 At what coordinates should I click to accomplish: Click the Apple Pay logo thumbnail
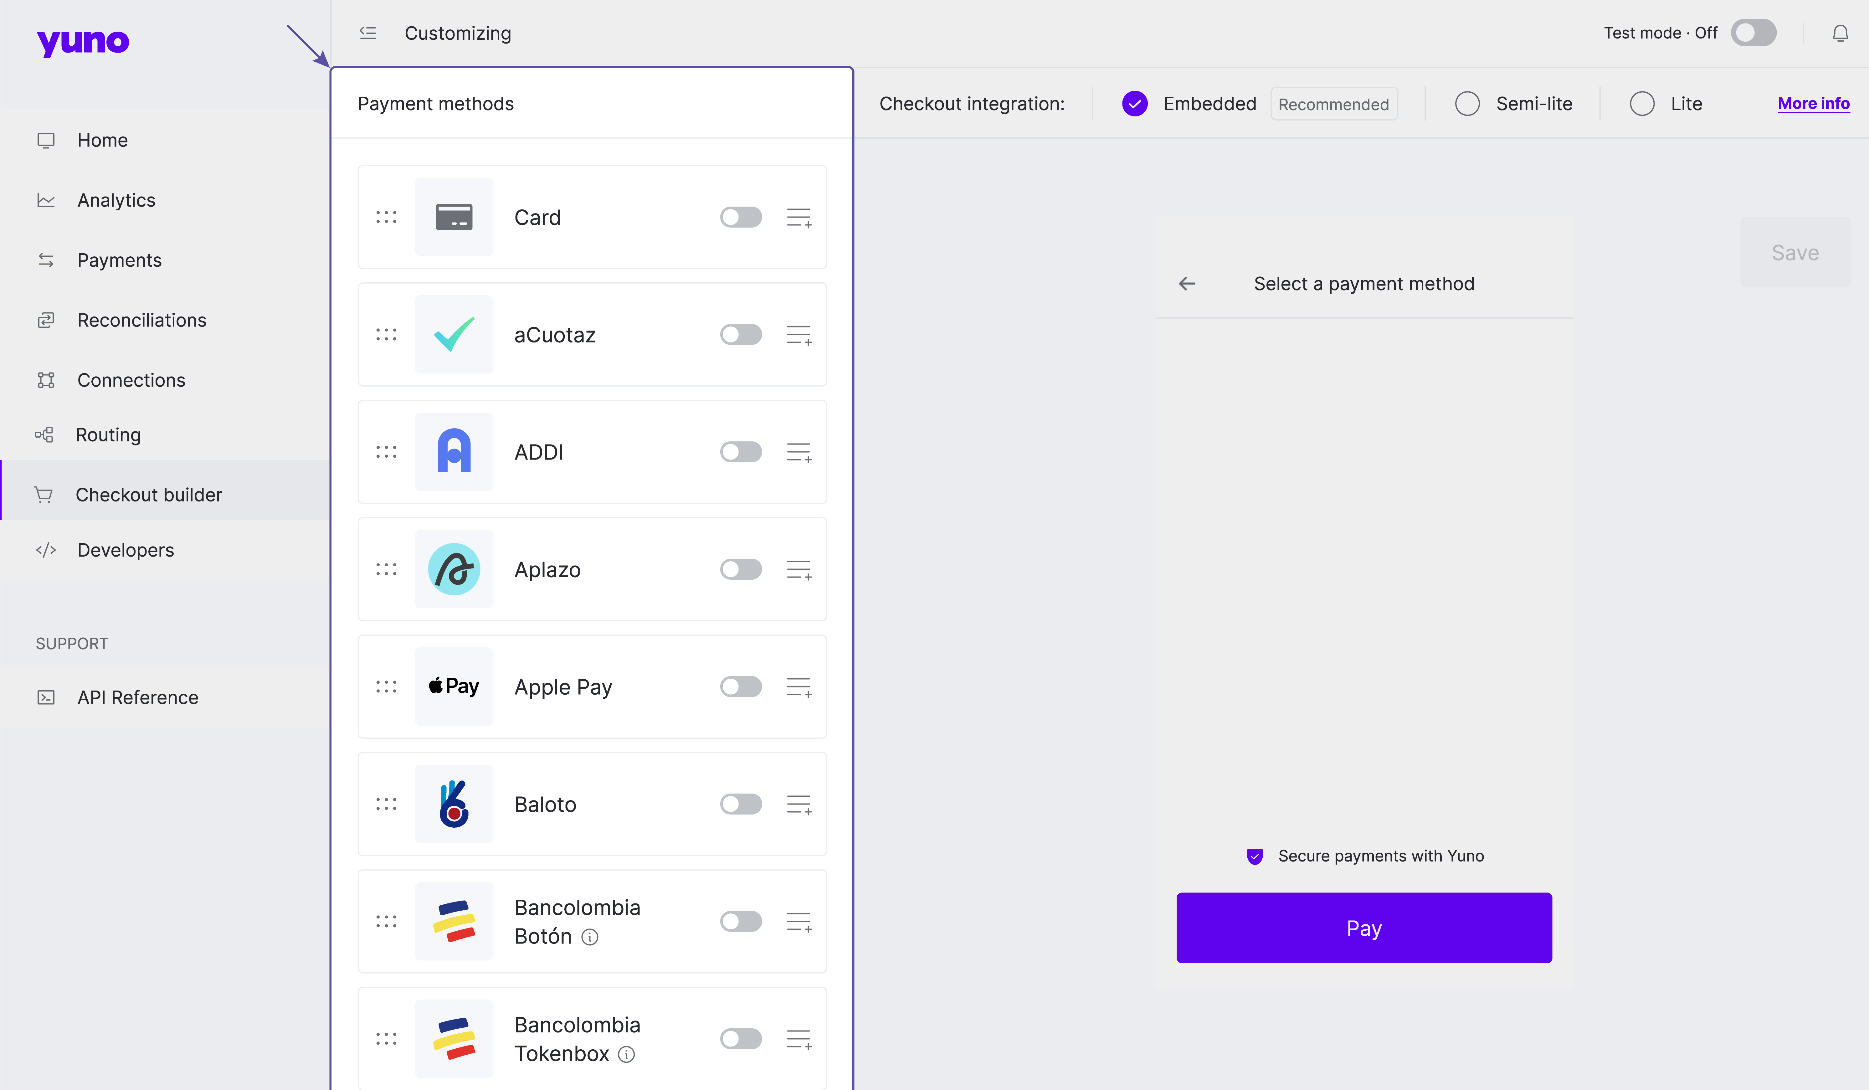click(454, 686)
